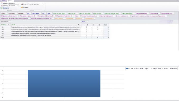This screenshot has height=101, width=179.
Task: Select the 'Класс. пр. орг. (код)' field chip
Action: 60,14
